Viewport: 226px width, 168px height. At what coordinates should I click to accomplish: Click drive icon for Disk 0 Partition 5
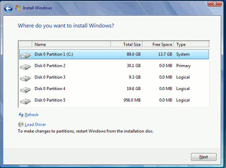25,101
